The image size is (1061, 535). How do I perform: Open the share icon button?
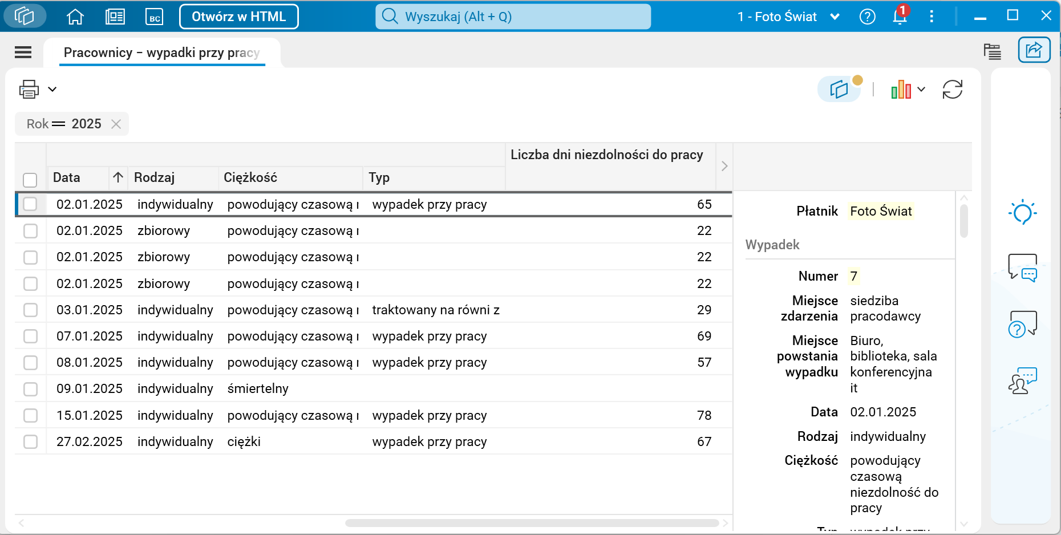1034,50
